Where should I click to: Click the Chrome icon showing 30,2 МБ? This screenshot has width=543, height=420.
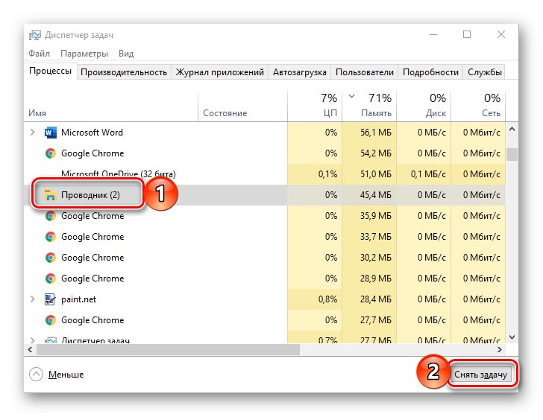click(x=51, y=258)
